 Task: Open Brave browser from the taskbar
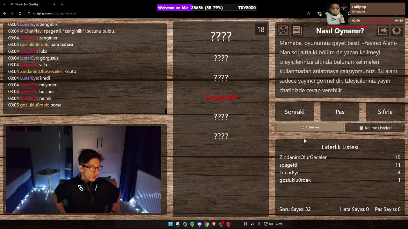pos(214,224)
